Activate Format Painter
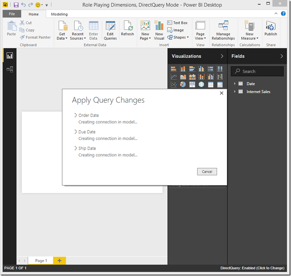Viewport: 291px width, 276px height. click(35, 37)
